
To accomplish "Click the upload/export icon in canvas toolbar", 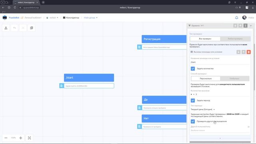I will point(6,28).
